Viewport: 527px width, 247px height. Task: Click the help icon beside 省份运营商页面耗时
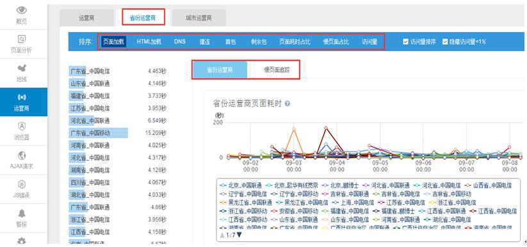point(288,104)
